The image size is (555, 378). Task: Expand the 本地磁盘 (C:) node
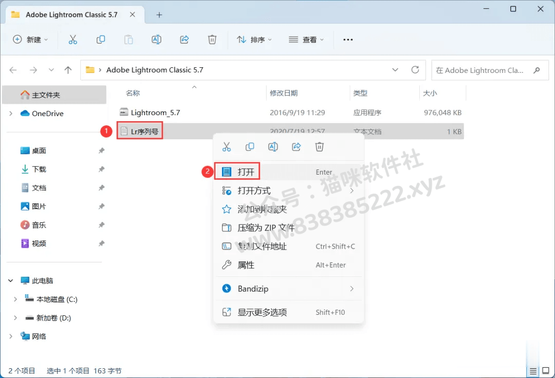15,299
